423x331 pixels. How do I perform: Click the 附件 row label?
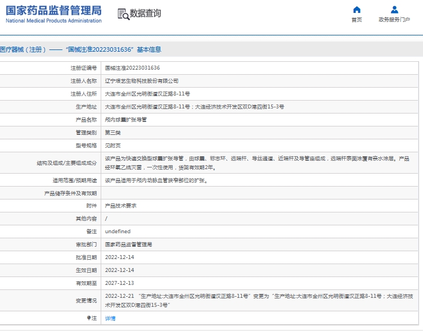point(92,206)
